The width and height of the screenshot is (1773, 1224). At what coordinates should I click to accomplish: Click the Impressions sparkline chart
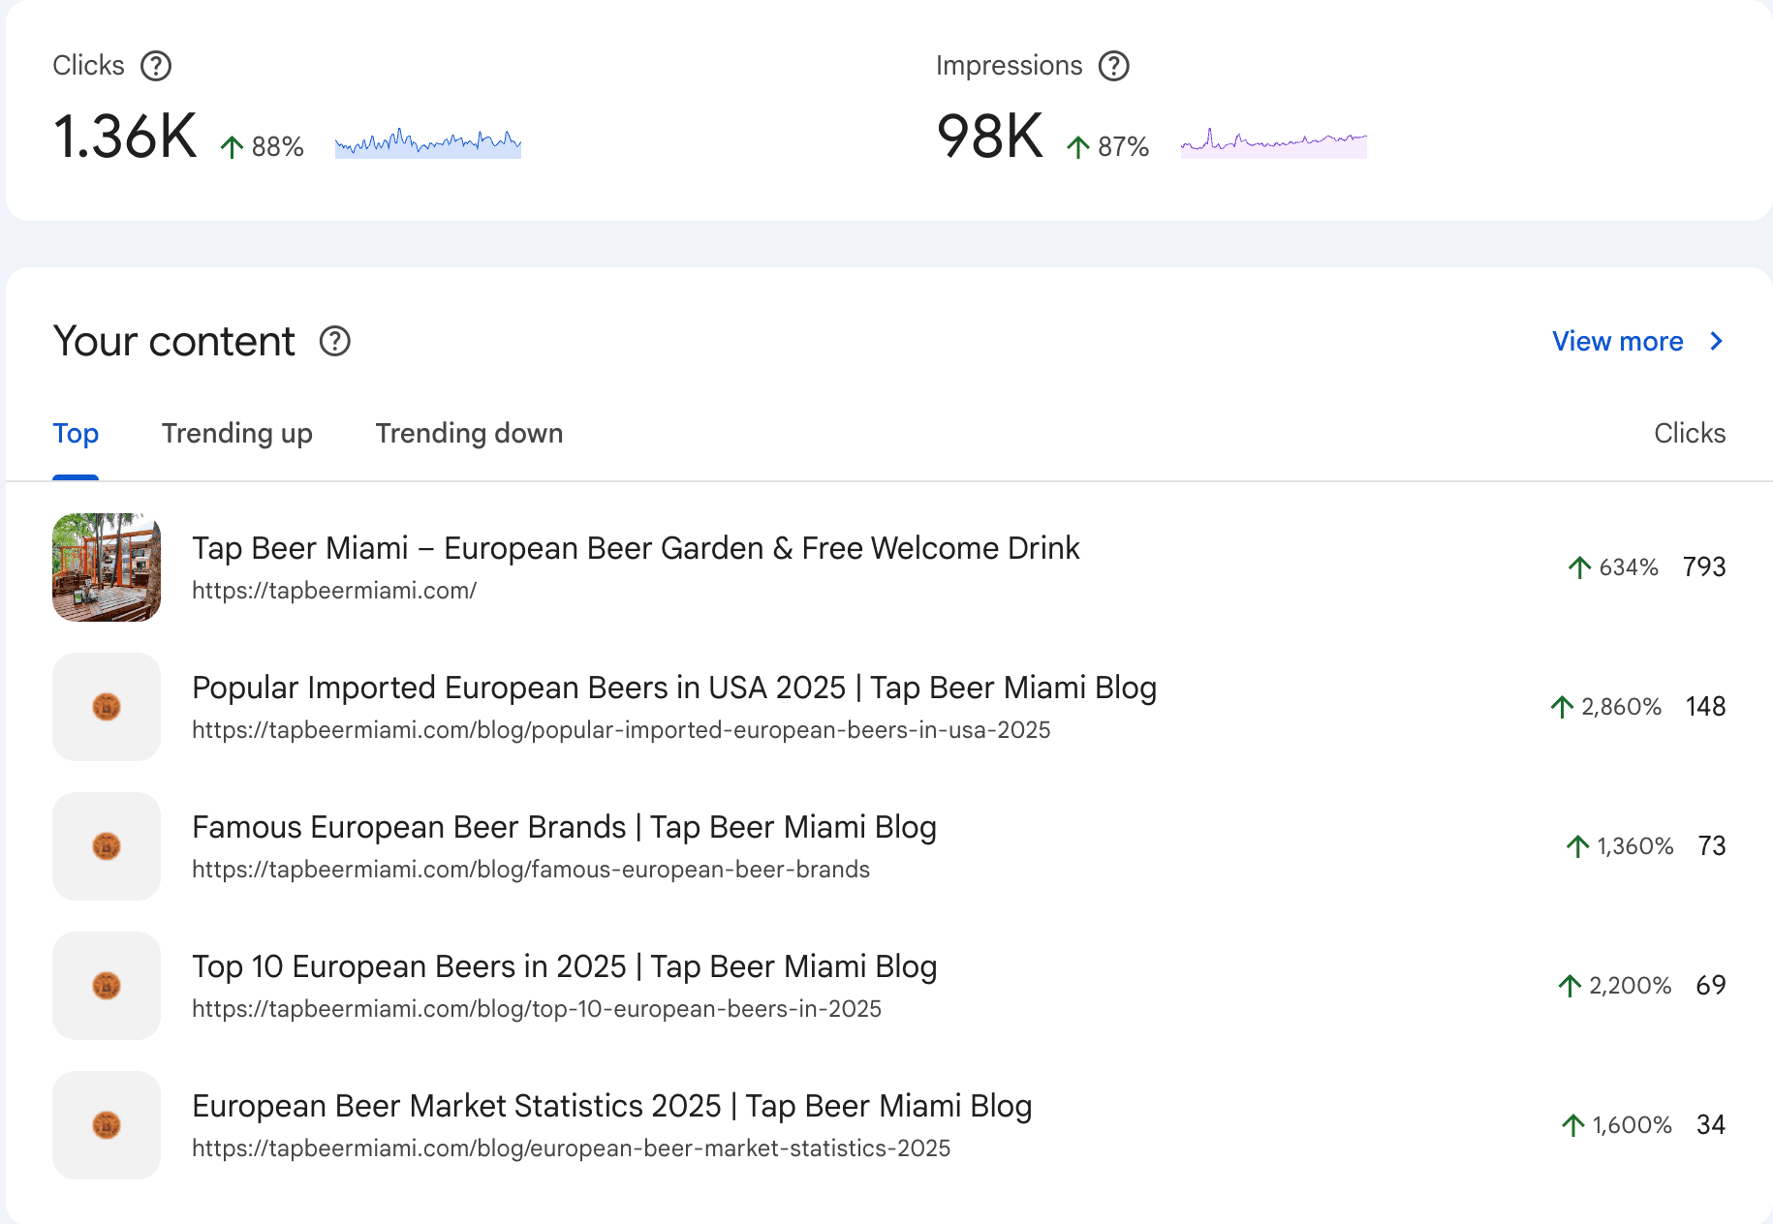pos(1273,143)
